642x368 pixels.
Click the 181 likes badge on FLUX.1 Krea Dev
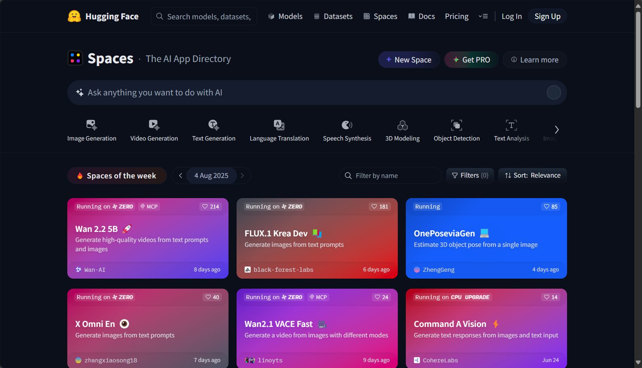[380, 207]
